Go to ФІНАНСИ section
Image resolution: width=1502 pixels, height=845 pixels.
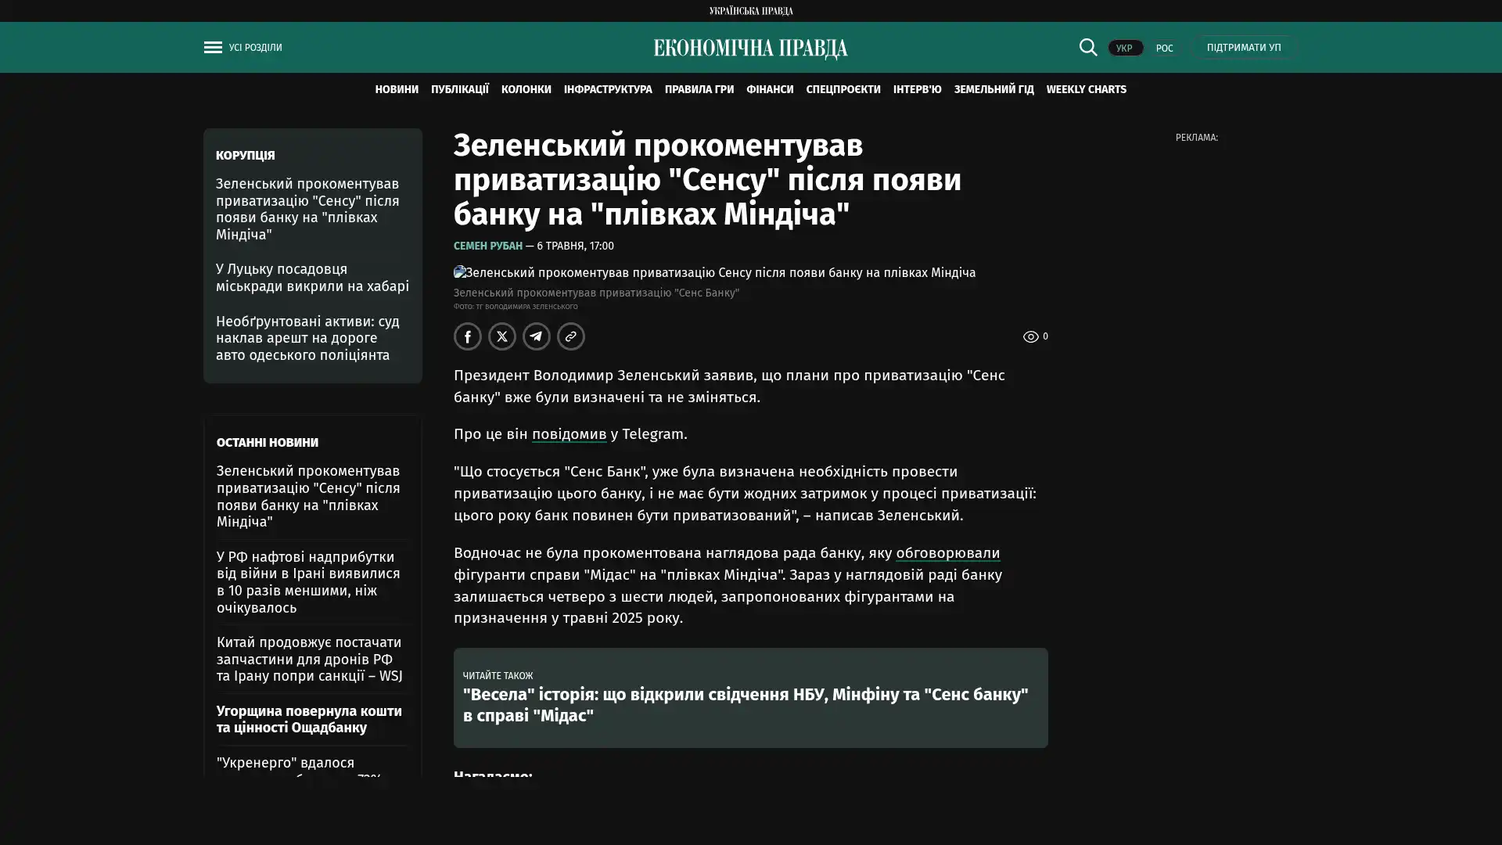coord(770,89)
